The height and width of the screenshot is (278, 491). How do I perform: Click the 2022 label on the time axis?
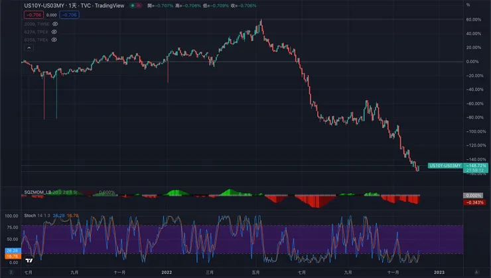tap(167, 273)
